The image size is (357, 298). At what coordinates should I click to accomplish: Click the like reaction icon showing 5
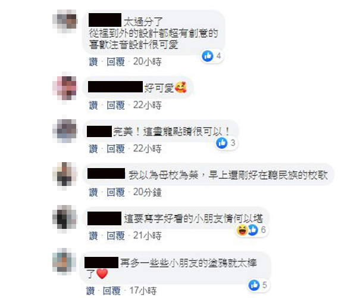click(x=254, y=285)
